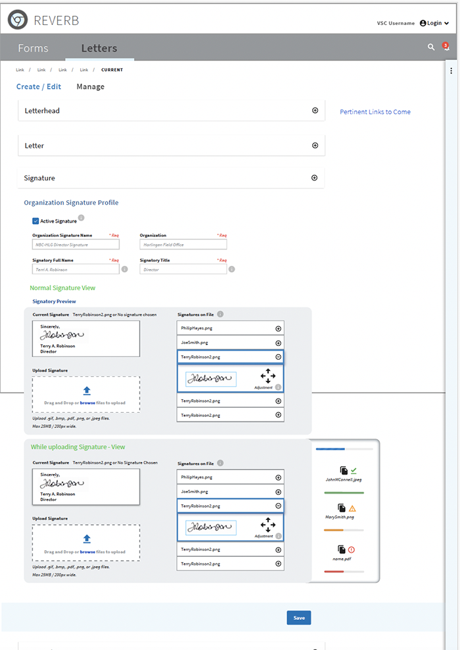Expand JoeSmith.png in uploading Signature view
Screen dimensions: 460x650
279,492
